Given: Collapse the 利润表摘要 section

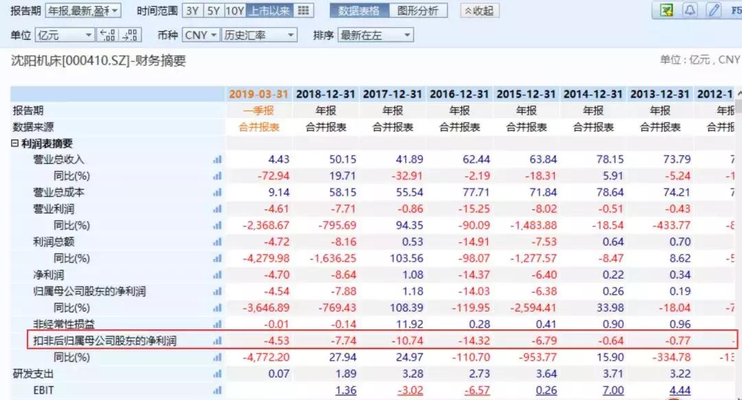Looking at the screenshot, I should (x=14, y=143).
